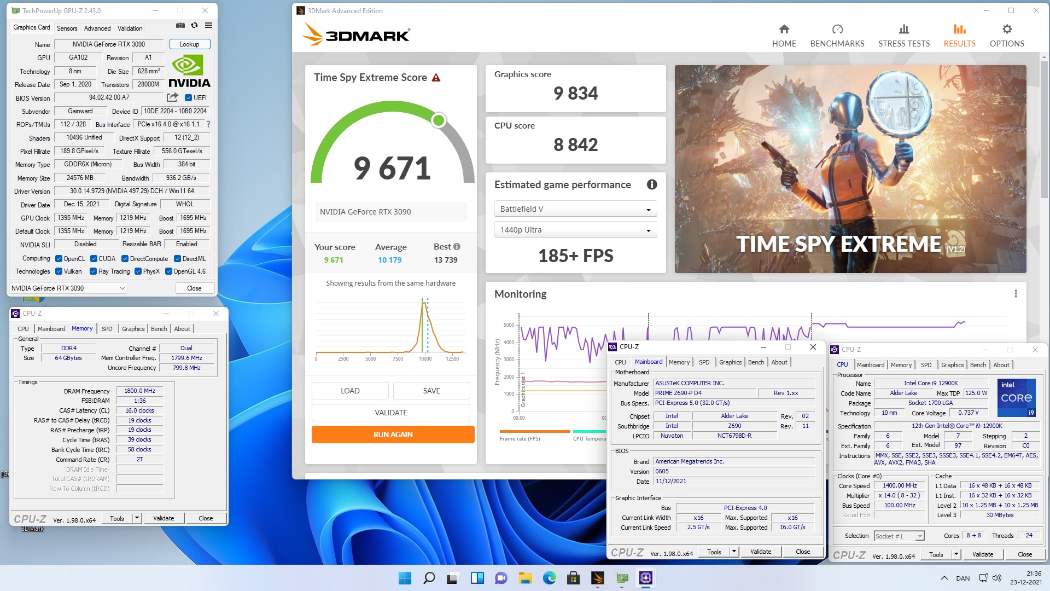Click the Bus Interface question mark in GPU-Z
This screenshot has height=591, width=1050.
coord(208,124)
